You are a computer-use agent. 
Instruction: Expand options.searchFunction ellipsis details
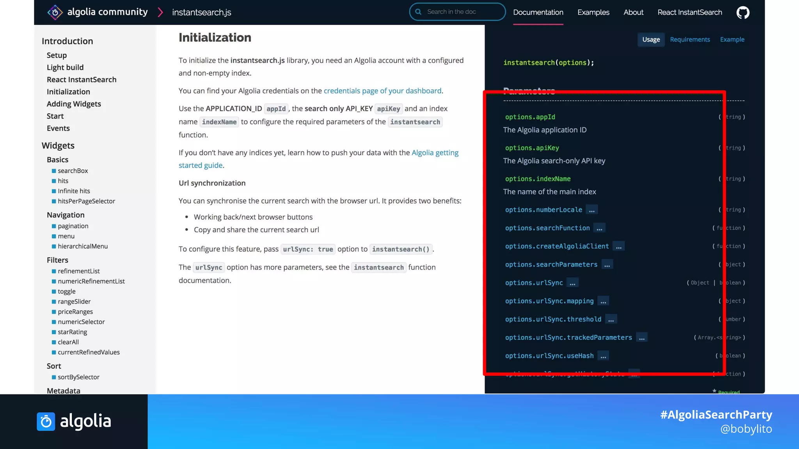[599, 228]
